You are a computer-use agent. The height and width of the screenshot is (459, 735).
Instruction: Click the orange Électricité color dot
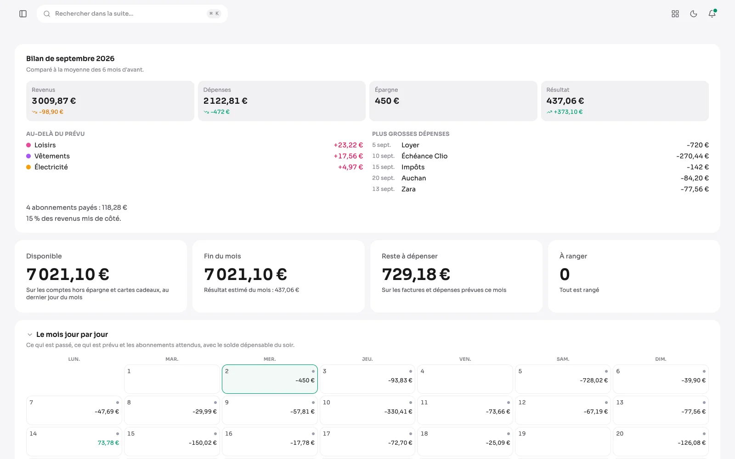[28, 167]
